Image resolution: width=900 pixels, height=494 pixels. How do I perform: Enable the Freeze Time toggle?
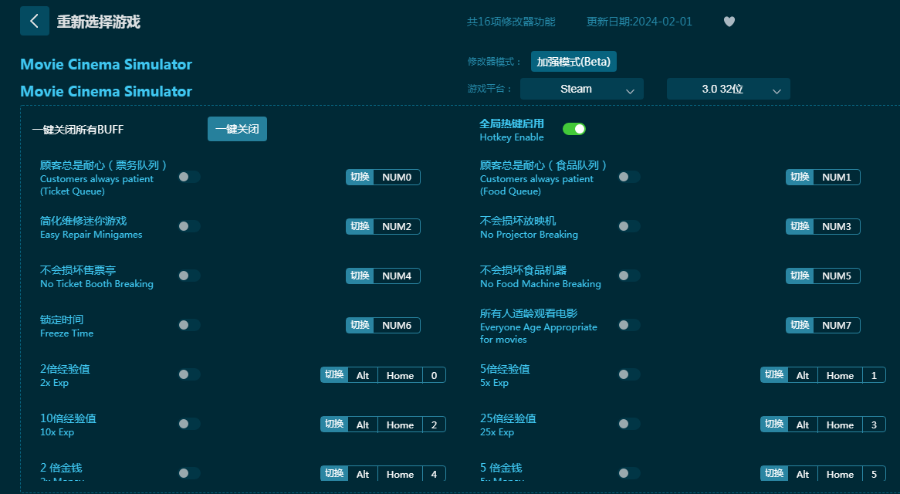tap(189, 325)
